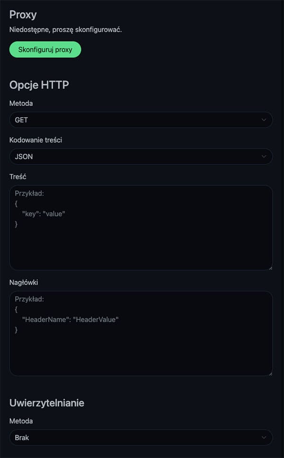Click the chevron arrow in the Brak dropdown
284x458 pixels.
pos(264,438)
